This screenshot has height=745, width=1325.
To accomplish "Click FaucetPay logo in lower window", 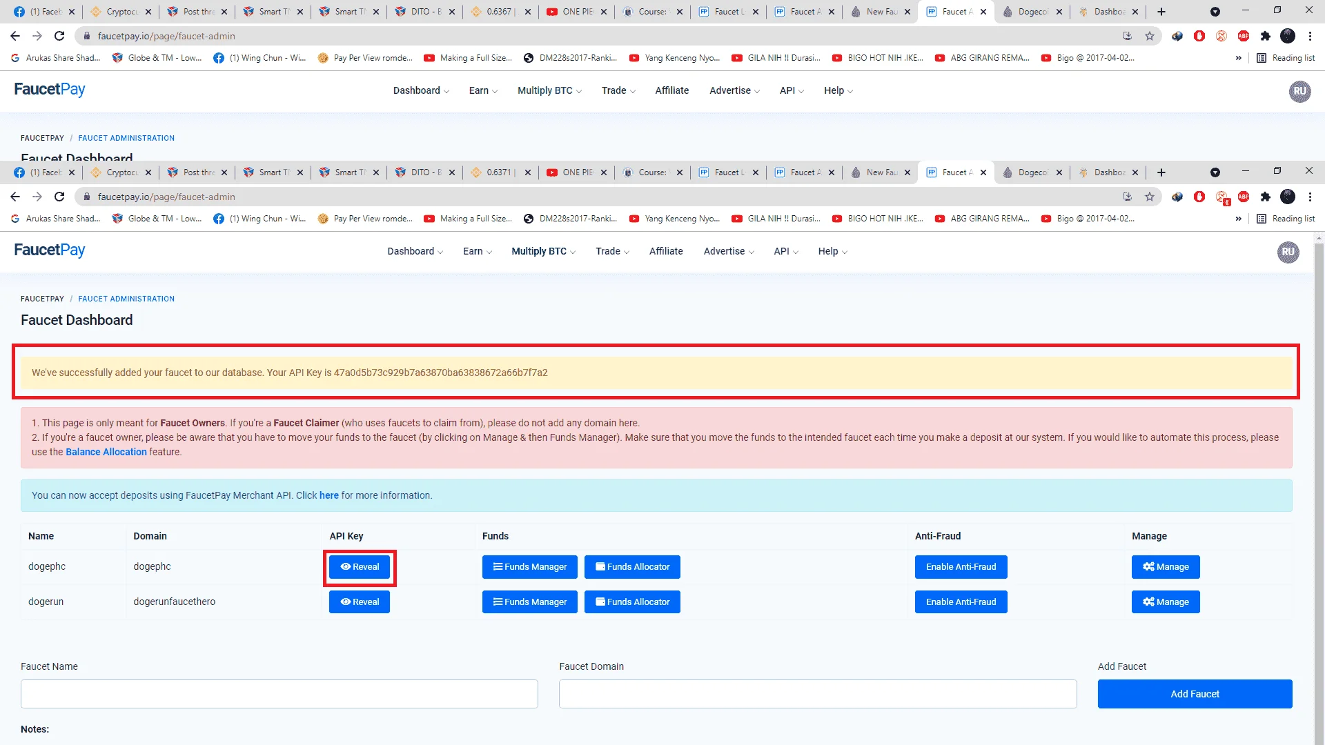I will click(x=50, y=250).
